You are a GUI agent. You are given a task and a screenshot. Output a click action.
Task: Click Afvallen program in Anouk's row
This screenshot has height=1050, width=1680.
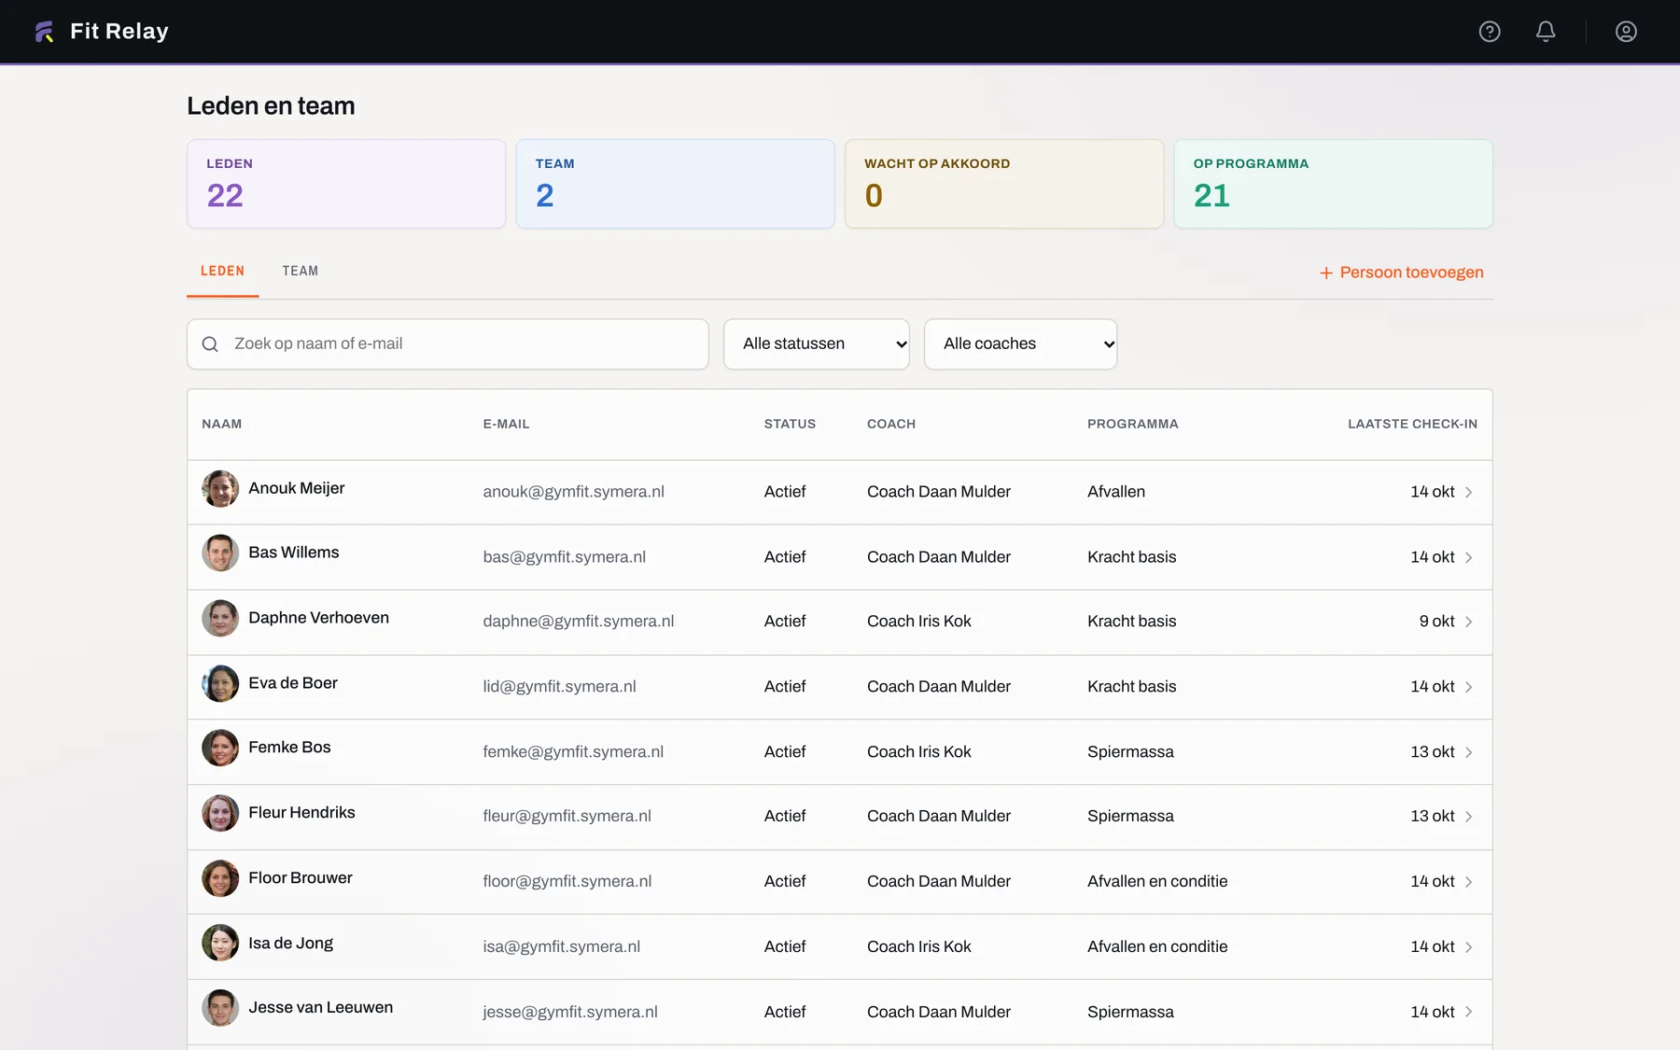(x=1116, y=492)
